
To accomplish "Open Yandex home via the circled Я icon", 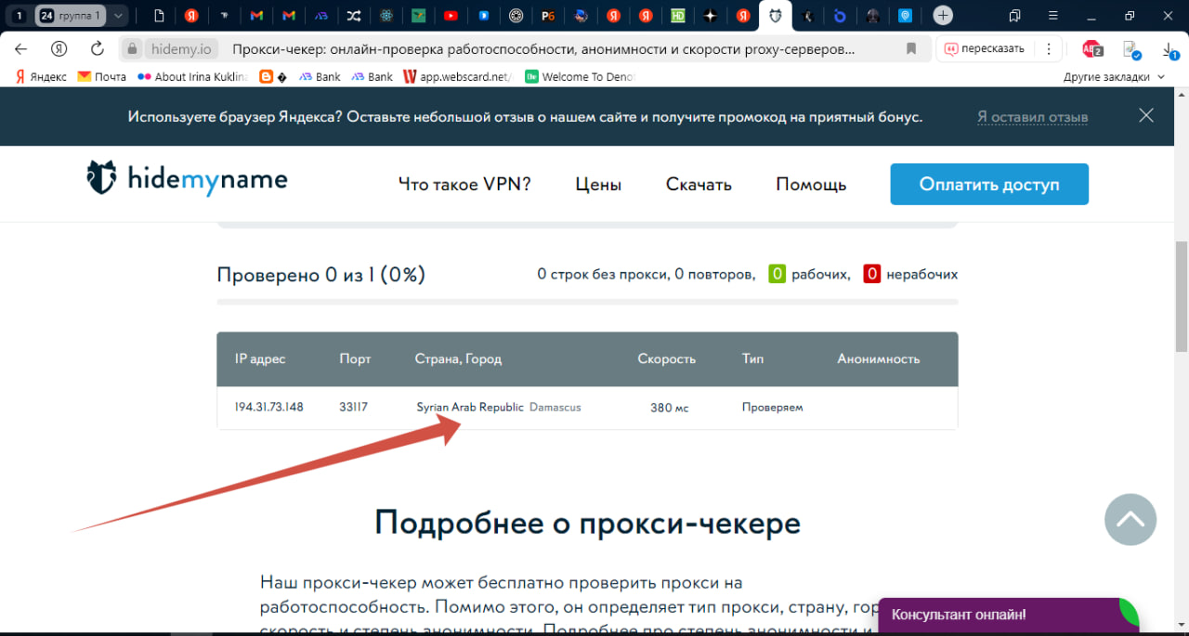I will tap(59, 49).
